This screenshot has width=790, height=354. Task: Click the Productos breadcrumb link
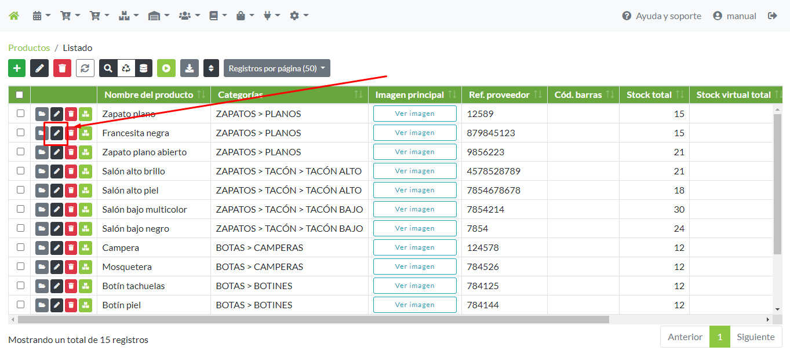pyautogui.click(x=29, y=48)
